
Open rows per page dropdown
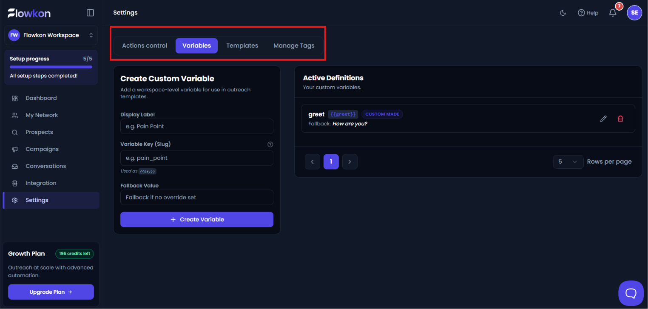click(x=568, y=162)
